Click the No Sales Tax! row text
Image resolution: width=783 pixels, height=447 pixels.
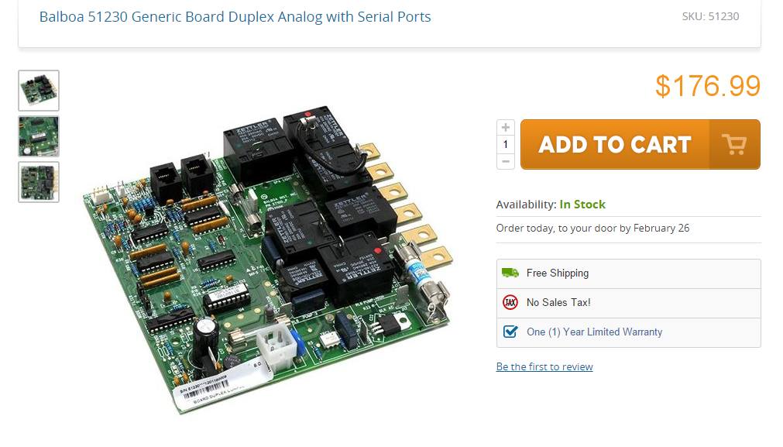(x=558, y=302)
